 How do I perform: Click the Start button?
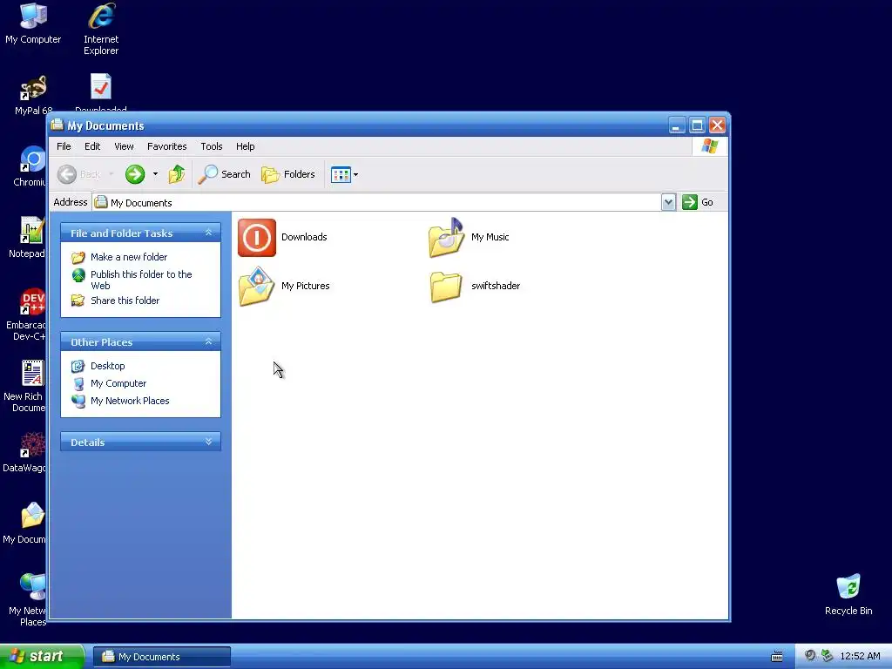coord(41,656)
